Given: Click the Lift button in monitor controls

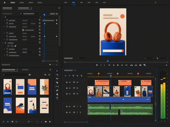Looking at the screenshot, I should click(x=131, y=65).
